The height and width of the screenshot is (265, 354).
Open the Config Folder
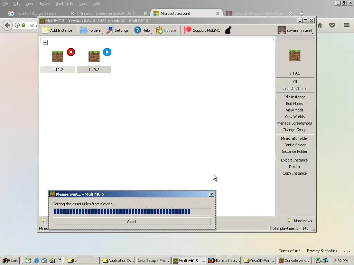[x=295, y=145]
